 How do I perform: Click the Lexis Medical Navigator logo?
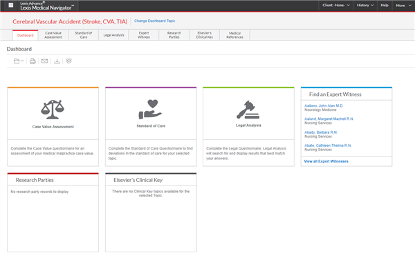click(x=47, y=6)
